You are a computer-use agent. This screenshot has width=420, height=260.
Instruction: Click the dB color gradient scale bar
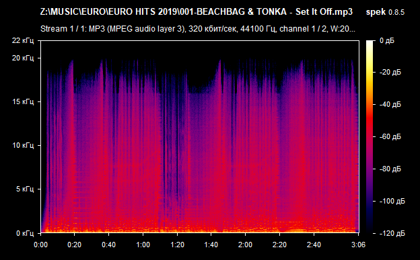click(370, 136)
